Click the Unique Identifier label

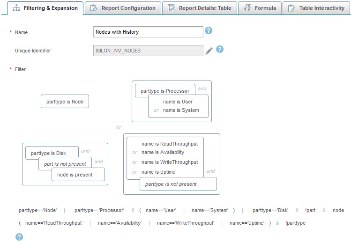[33, 51]
